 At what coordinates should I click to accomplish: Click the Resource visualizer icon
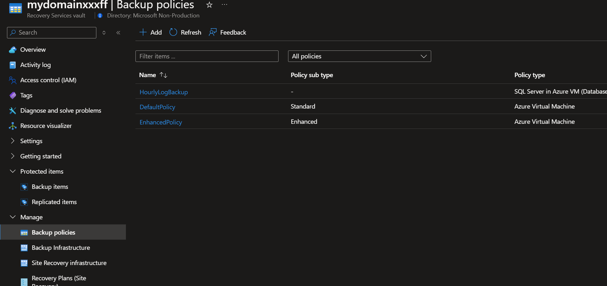13,126
